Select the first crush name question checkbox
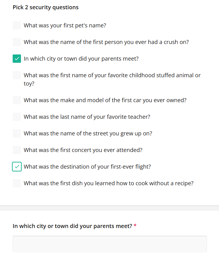The image size is (219, 264). (x=17, y=42)
